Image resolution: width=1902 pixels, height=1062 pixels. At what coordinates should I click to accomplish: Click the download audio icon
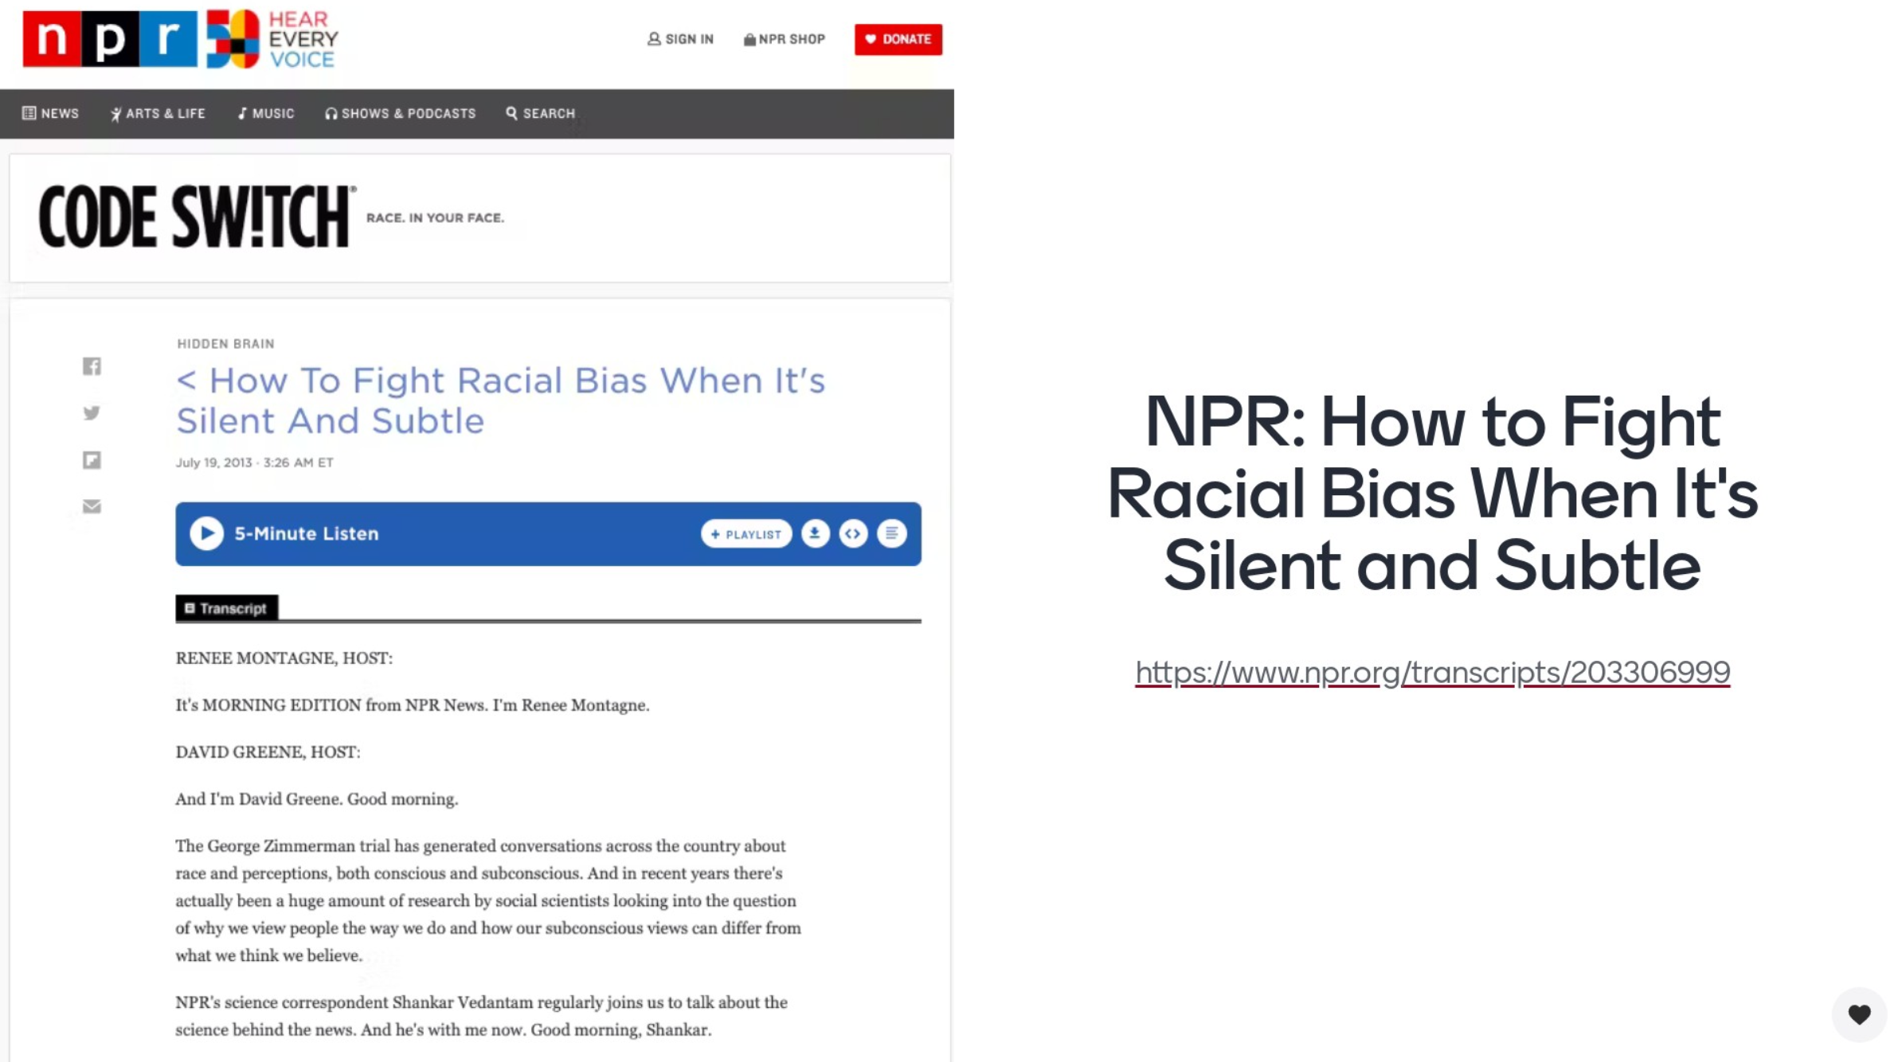coord(815,533)
